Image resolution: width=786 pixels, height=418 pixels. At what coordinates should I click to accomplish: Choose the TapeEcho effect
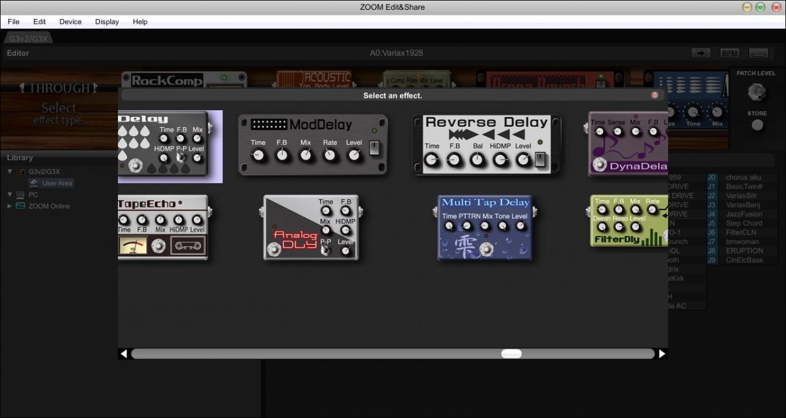click(x=163, y=227)
